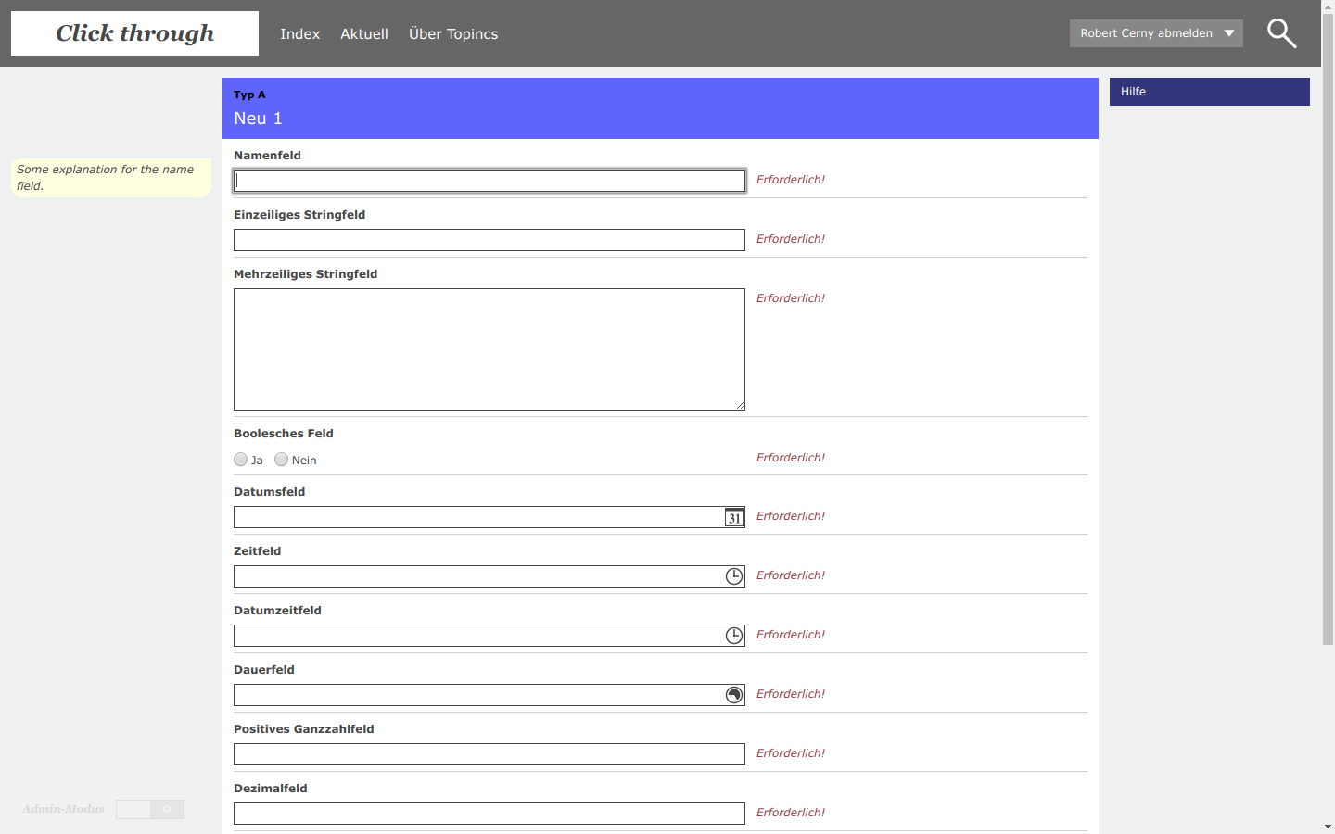This screenshot has height=834, width=1335.
Task: Go to Über Topincs page
Action: pyautogui.click(x=453, y=34)
